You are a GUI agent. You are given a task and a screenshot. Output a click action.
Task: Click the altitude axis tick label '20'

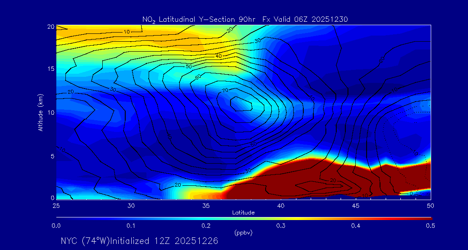(51, 26)
